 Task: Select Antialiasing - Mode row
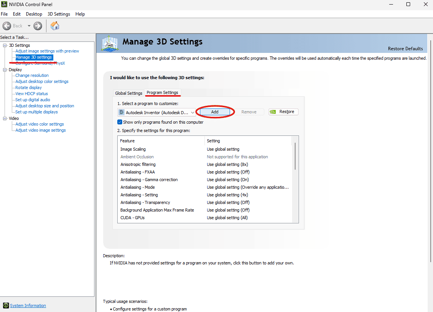pyautogui.click(x=205, y=187)
